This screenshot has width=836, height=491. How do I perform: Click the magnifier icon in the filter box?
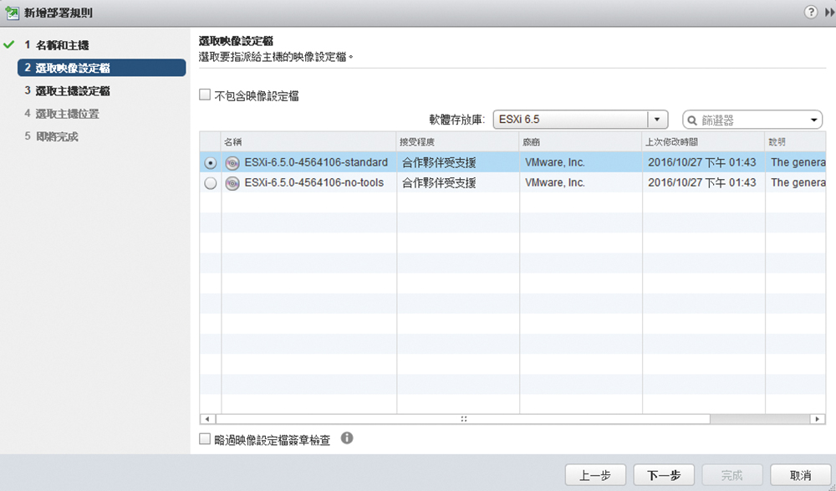[692, 120]
